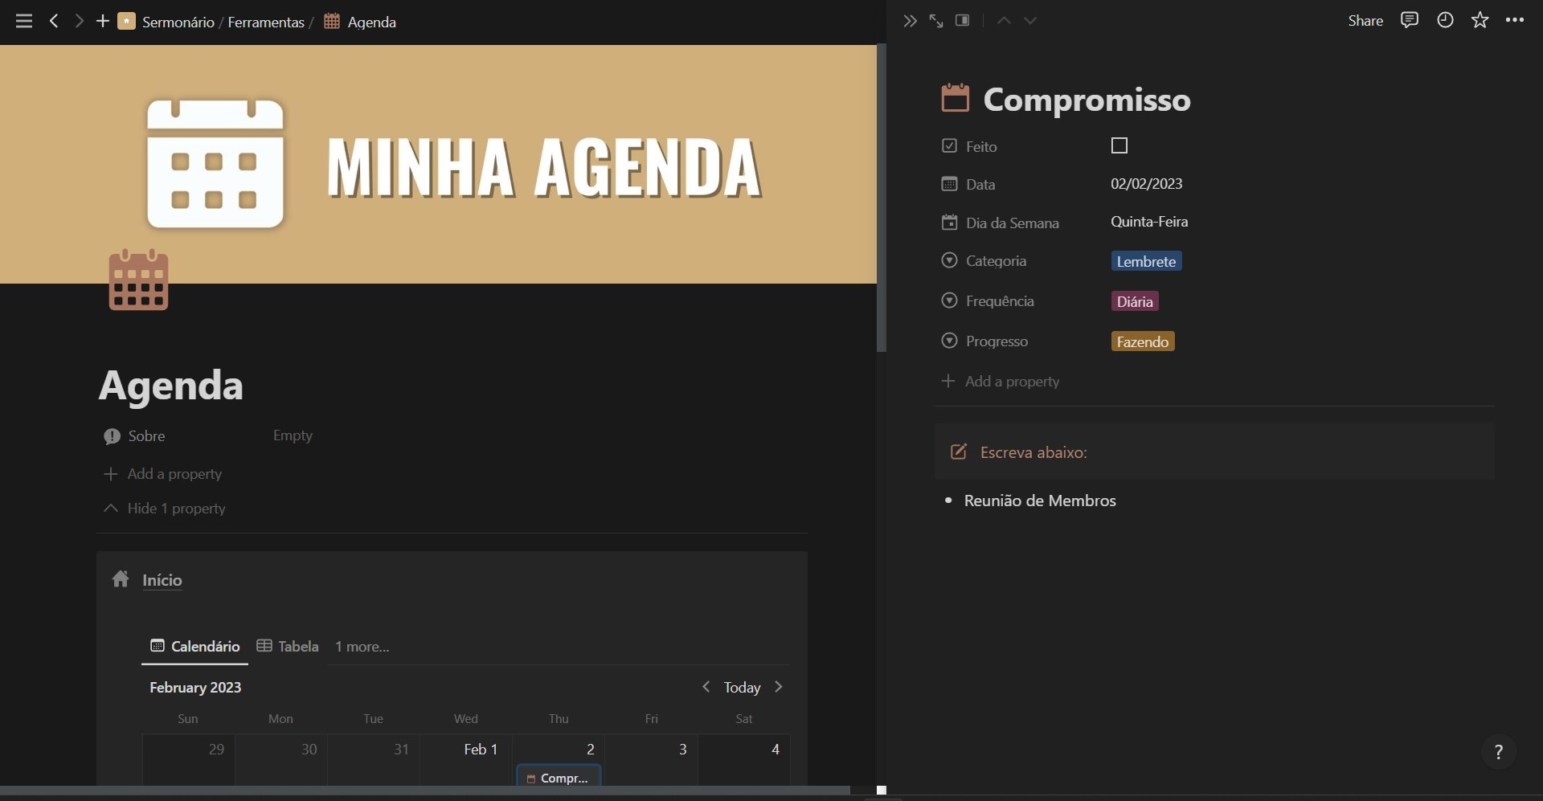Click the Minha Agenda cover image
The width and height of the screenshot is (1543, 801).
click(438, 164)
